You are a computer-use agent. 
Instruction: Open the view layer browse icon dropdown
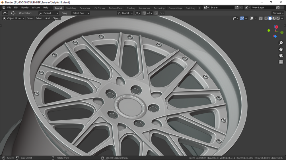click(248, 8)
